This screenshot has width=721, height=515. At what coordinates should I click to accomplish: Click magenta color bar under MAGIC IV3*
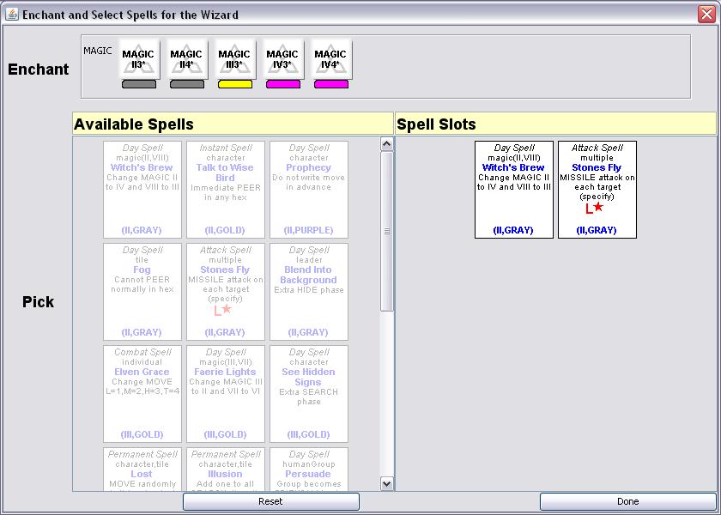point(282,84)
